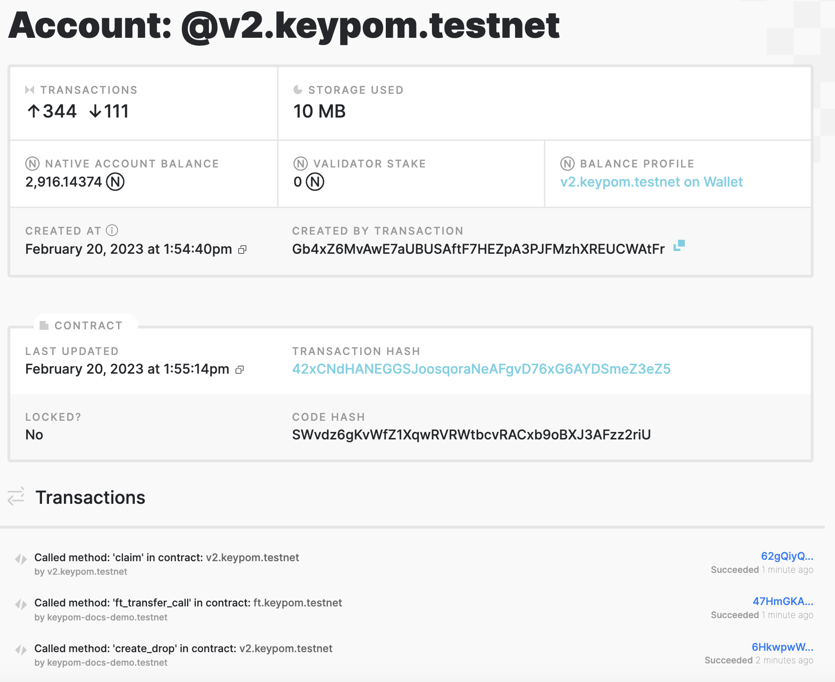The height and width of the screenshot is (682, 835).
Task: Select the Contract tab label
Action: coord(88,326)
